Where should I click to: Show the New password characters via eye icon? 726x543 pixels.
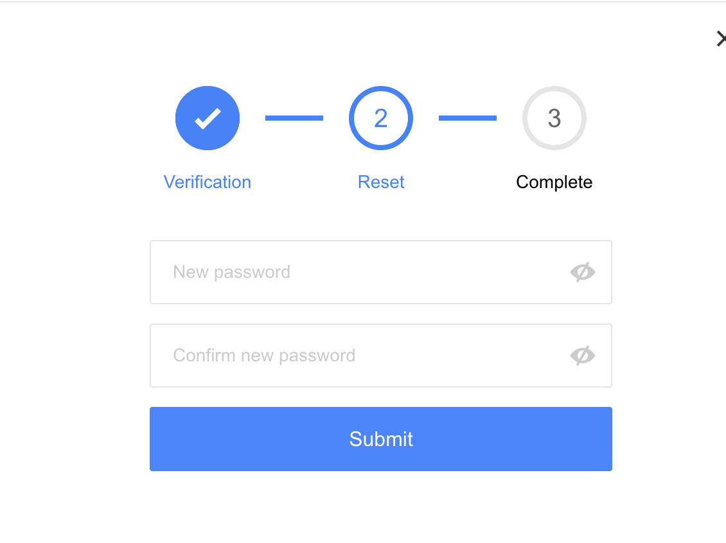583,272
